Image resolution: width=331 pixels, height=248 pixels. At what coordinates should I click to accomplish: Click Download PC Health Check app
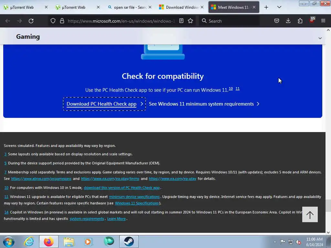point(104,104)
